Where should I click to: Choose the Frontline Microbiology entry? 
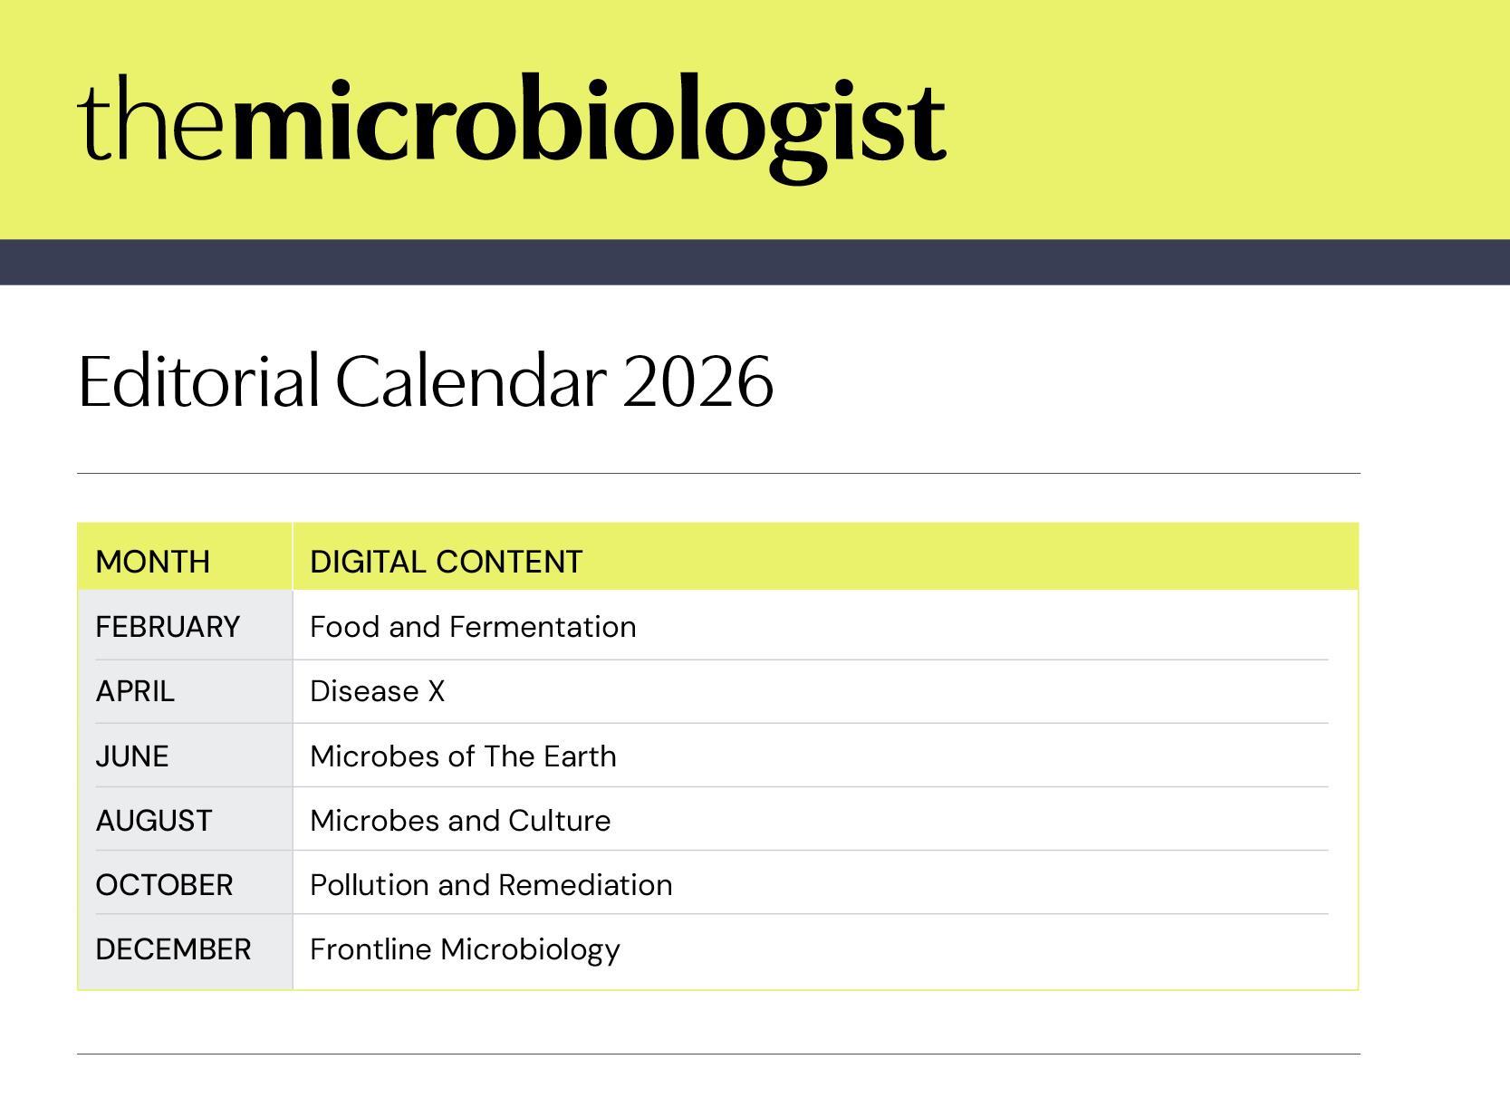[465, 949]
